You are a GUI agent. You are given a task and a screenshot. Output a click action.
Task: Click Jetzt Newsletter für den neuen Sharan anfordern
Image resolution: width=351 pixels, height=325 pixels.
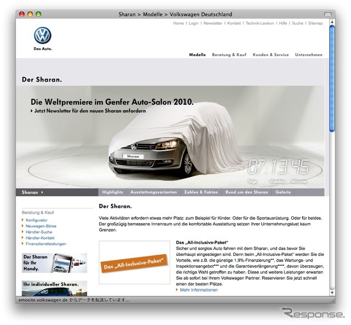coord(88,111)
